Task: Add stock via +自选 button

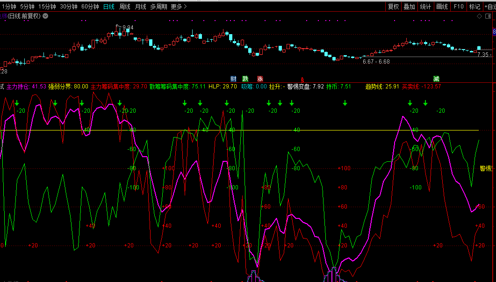Action: point(489,7)
